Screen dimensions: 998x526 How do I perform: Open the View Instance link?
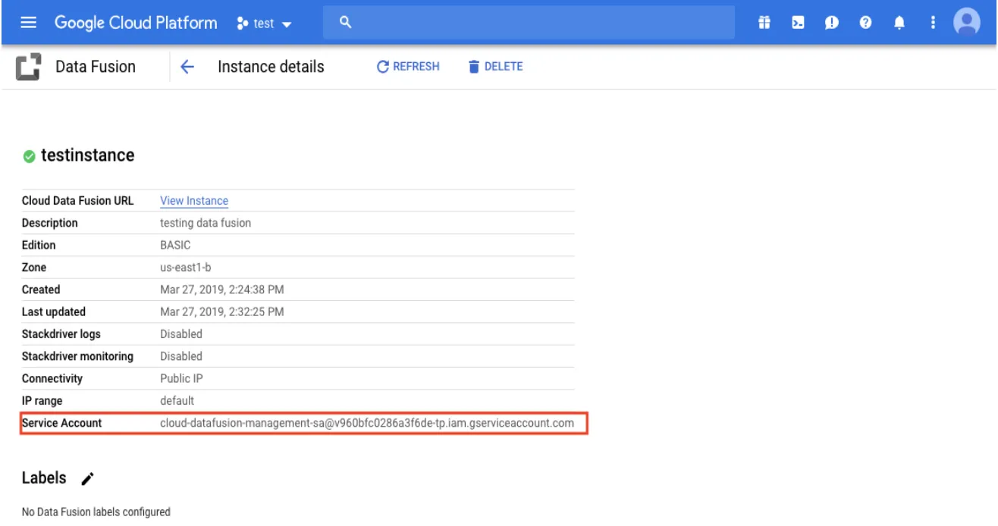tap(194, 201)
